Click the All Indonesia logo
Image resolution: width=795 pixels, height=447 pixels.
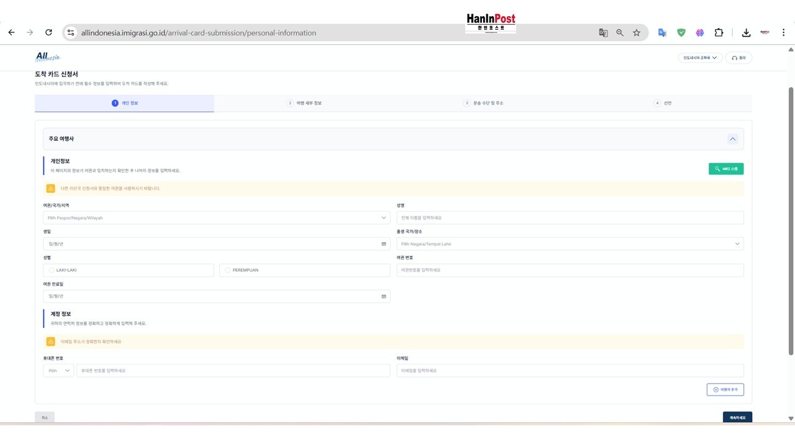click(48, 57)
